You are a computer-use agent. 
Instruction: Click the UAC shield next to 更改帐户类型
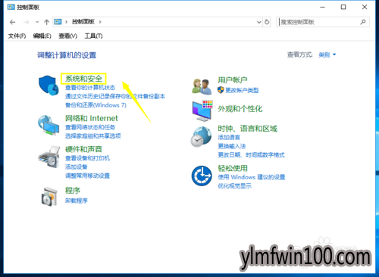tap(221, 90)
